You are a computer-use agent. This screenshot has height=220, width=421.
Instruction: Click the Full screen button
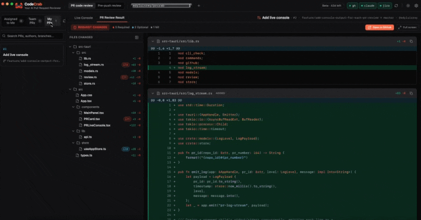tap(407, 27)
